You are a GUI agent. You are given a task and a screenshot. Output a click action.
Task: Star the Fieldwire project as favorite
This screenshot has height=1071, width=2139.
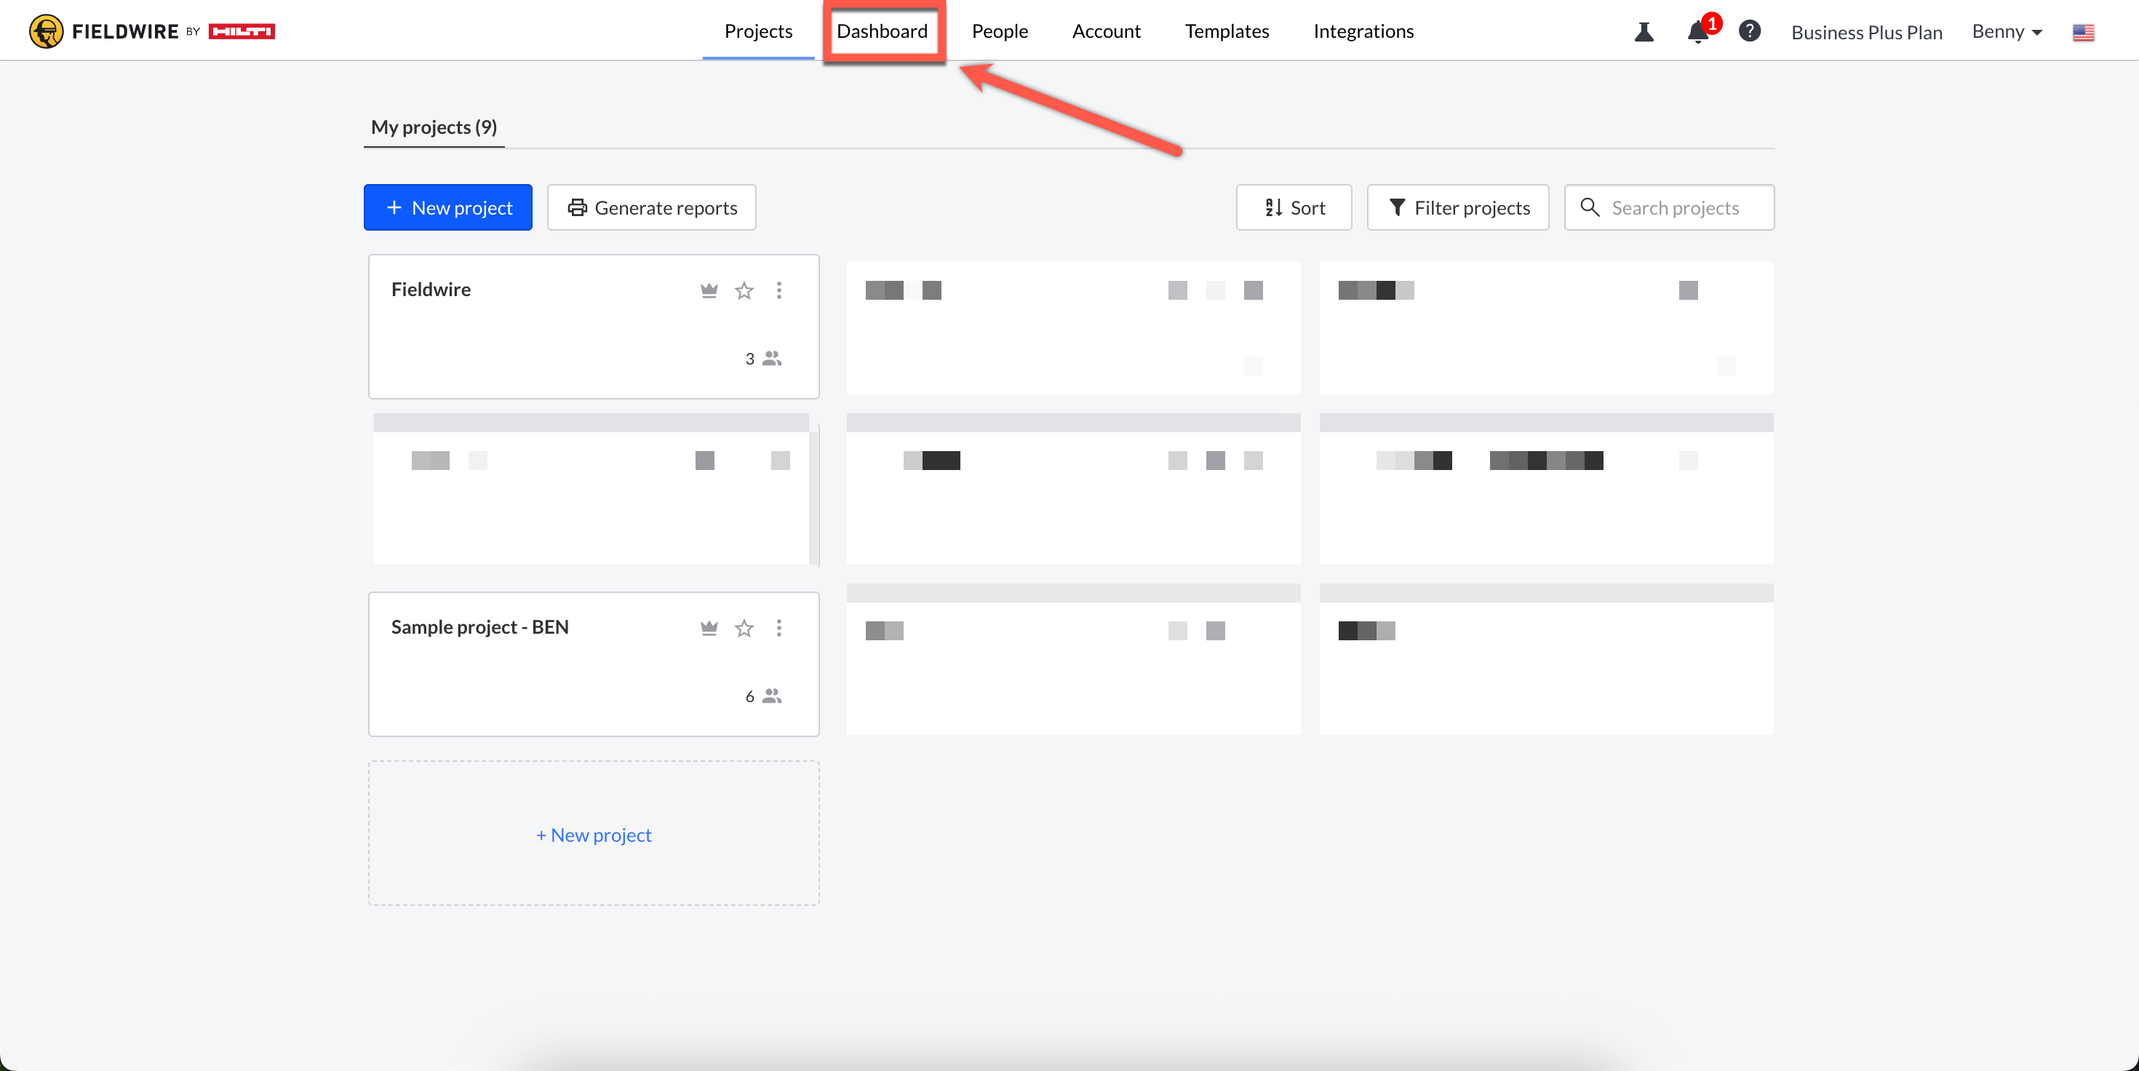[x=744, y=290]
